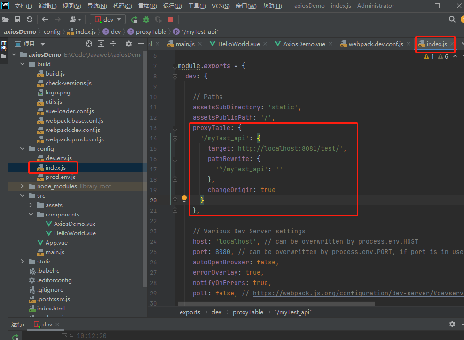Viewport: 464px width, 340px height.
Task: Jump to previous highlighted problem with the up arrow
Action: point(455,56)
